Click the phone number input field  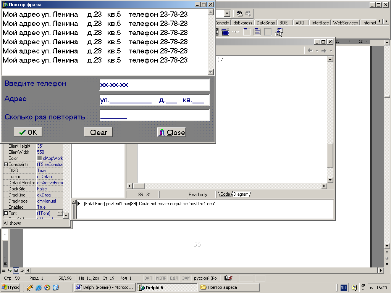click(x=154, y=85)
